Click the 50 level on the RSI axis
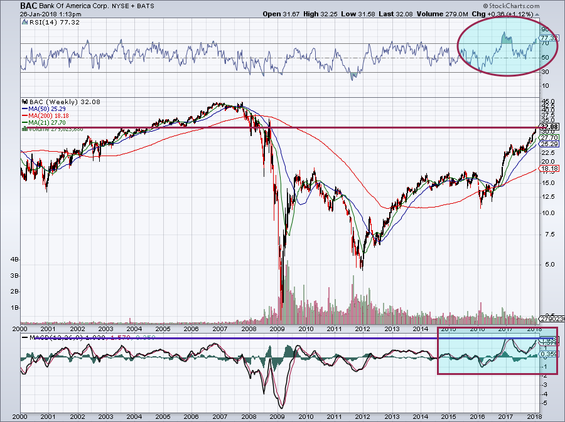This screenshot has height=422, width=565. click(x=545, y=58)
